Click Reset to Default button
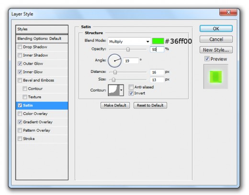This screenshot has width=249, height=195. [150, 105]
